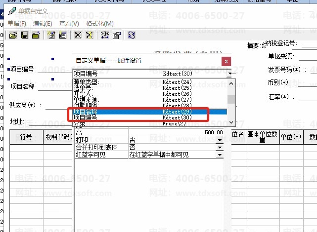317x232 pixels.
Task: Select highlighted 项目名称 Kdtext(29) list row
Action: click(150, 112)
